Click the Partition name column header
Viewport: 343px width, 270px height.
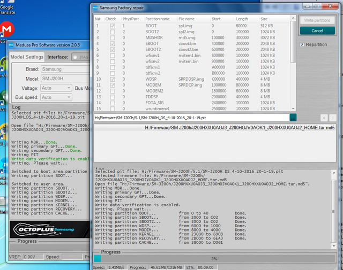coord(158,19)
